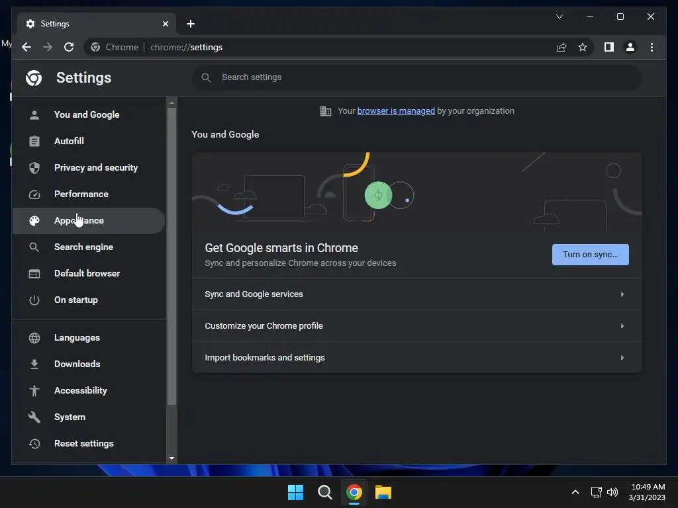678x508 pixels.
Task: Click the shield icon for Privacy
Action: [34, 167]
